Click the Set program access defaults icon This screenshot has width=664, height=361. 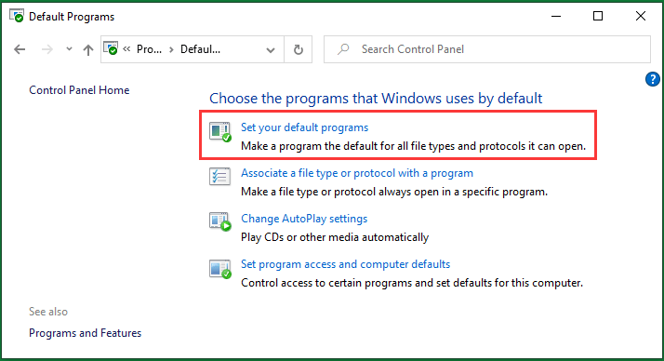(x=220, y=269)
